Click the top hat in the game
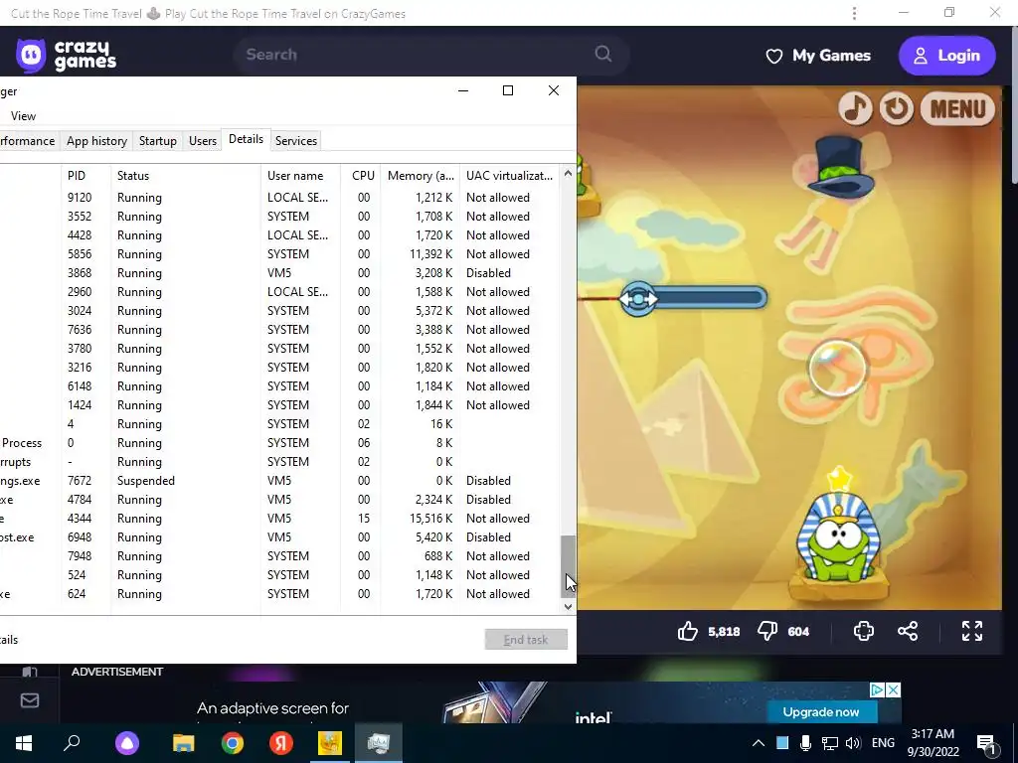Screen dimensions: 1018x763 pyautogui.click(x=841, y=166)
